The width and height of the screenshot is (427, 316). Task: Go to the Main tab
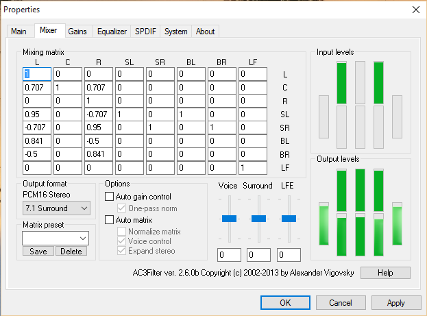coord(19,32)
